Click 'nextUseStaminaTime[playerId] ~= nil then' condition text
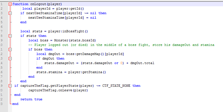 [66, 13]
